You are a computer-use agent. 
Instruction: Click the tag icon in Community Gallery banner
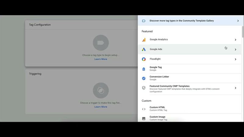click(144, 21)
